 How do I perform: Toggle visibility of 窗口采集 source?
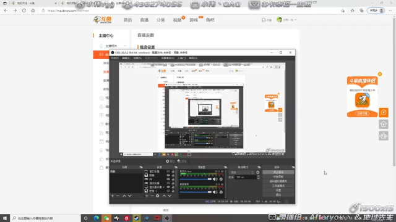[x=168, y=171]
